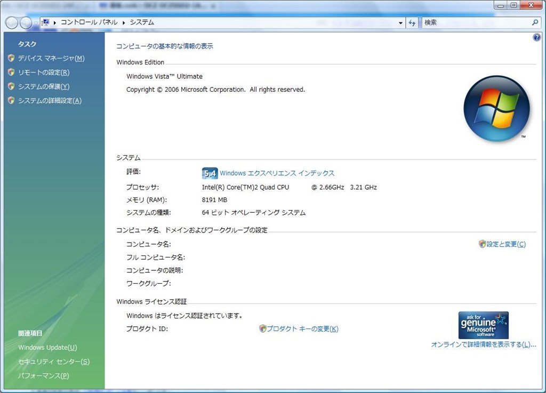The image size is (546, 393).
Task: Open Windows エクスペリエンス インデックス link
Action: 277,173
